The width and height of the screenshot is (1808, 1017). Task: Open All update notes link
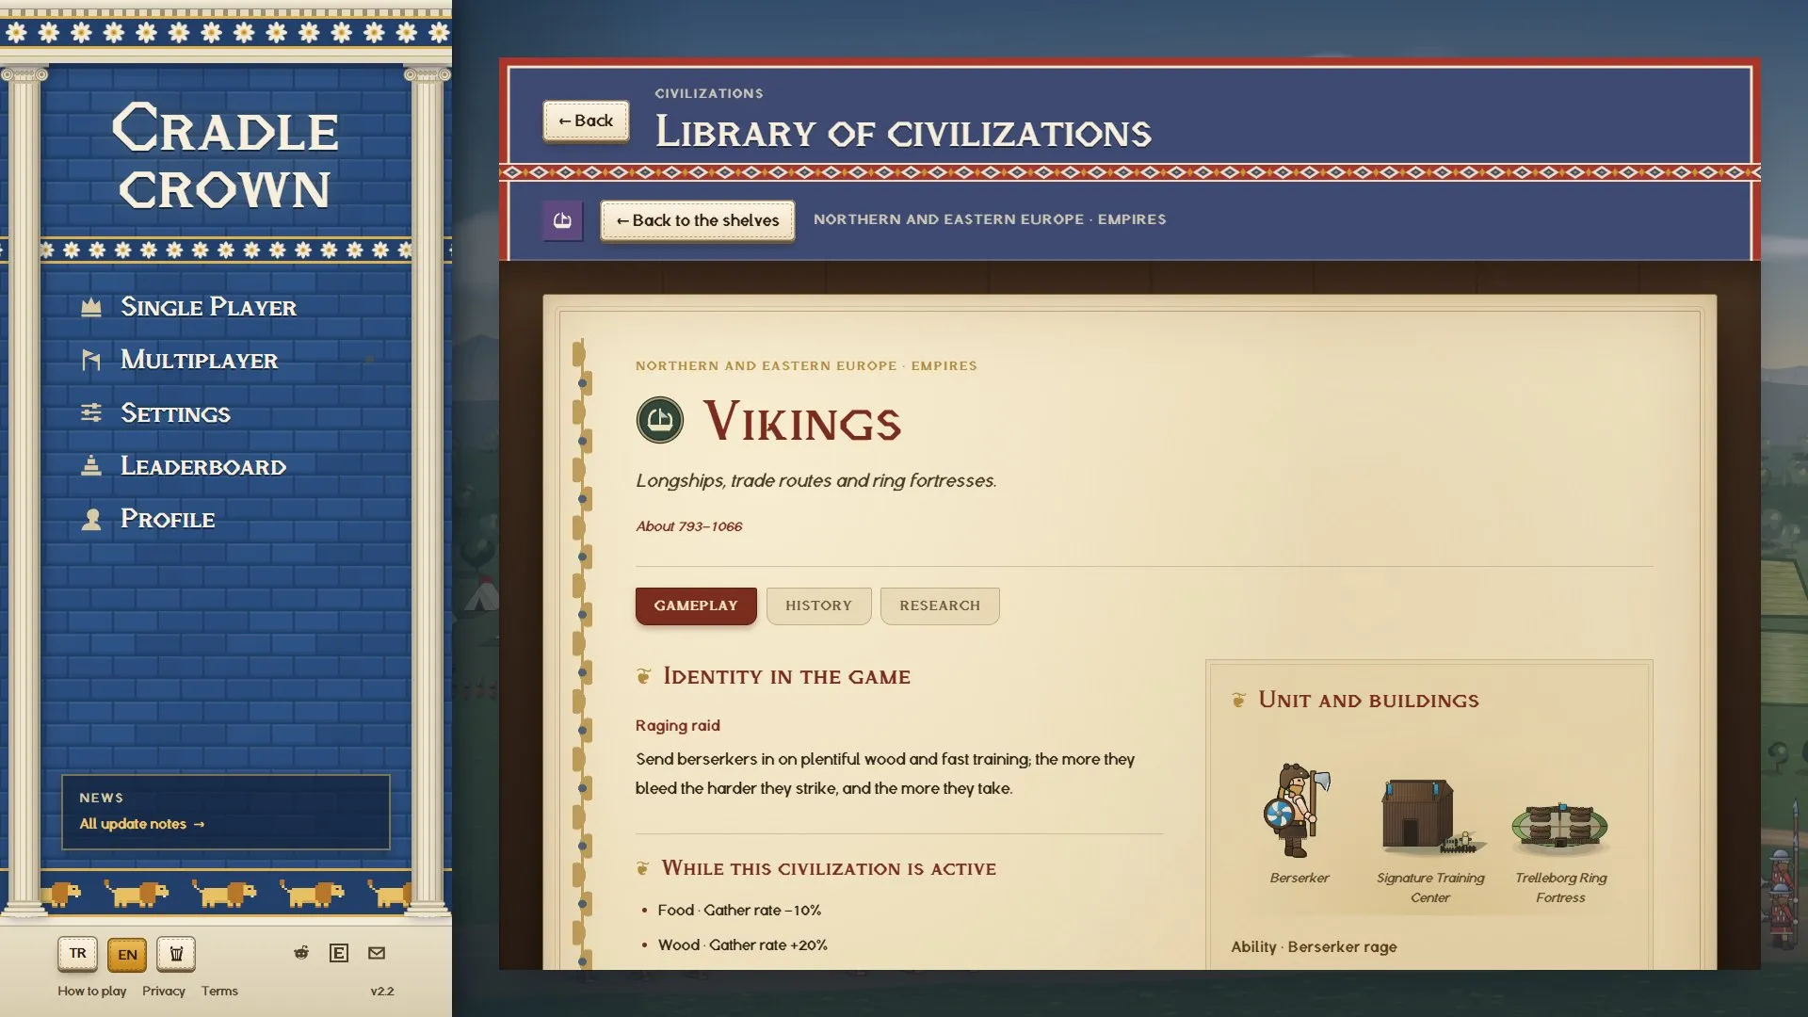point(141,824)
